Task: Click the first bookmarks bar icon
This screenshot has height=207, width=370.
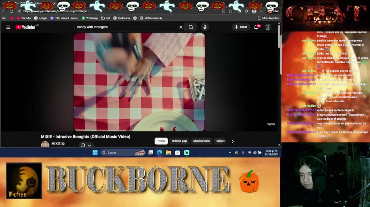Action: [x=4, y=18]
